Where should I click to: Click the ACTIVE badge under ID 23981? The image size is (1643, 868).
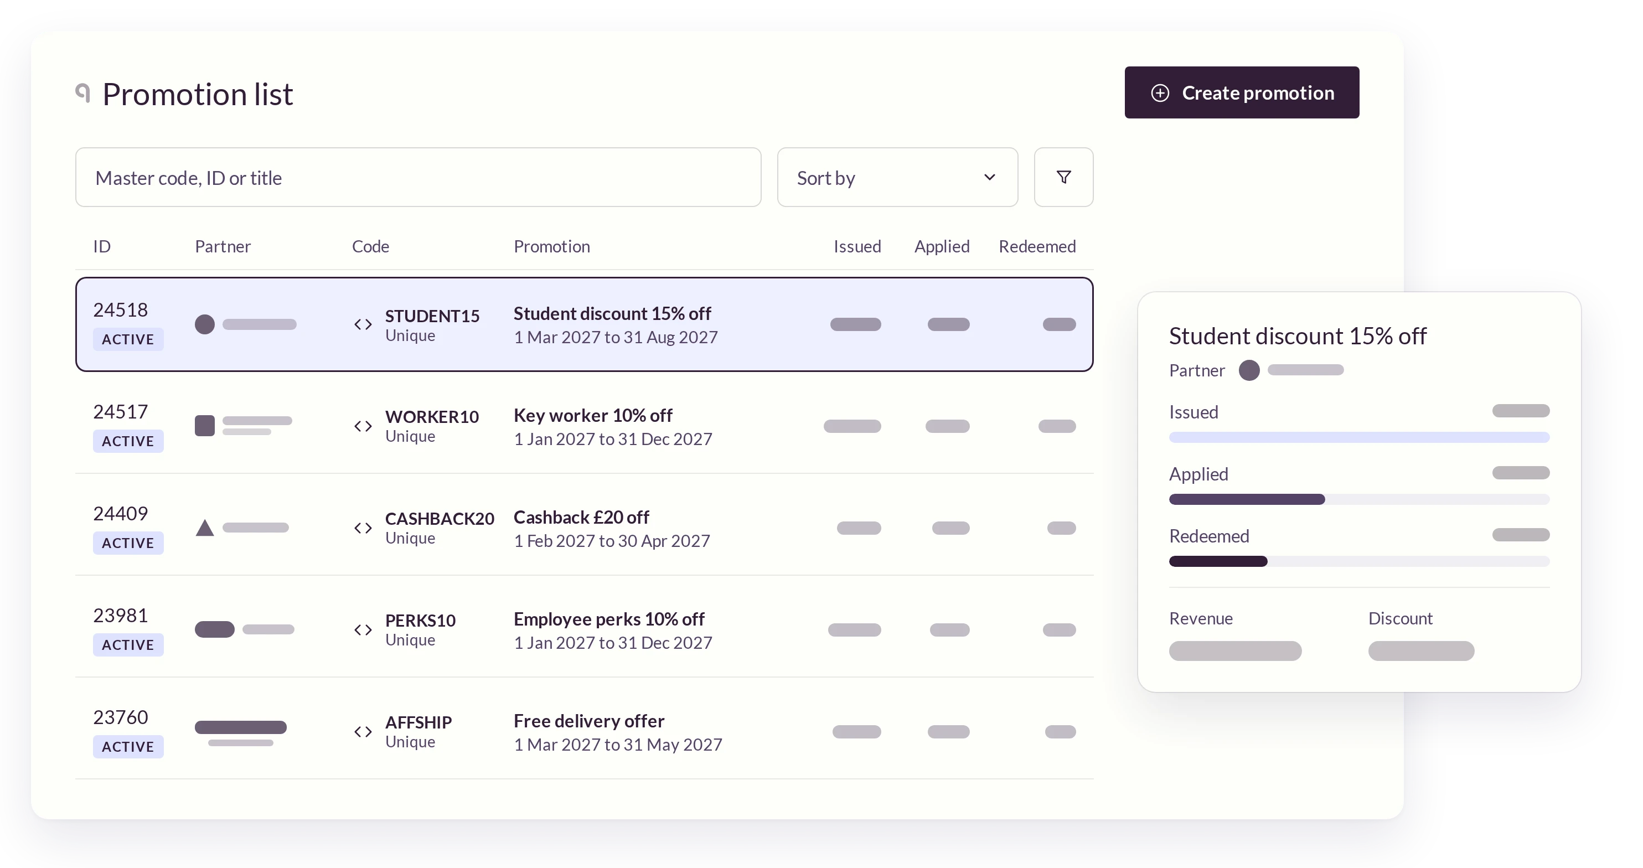[128, 645]
